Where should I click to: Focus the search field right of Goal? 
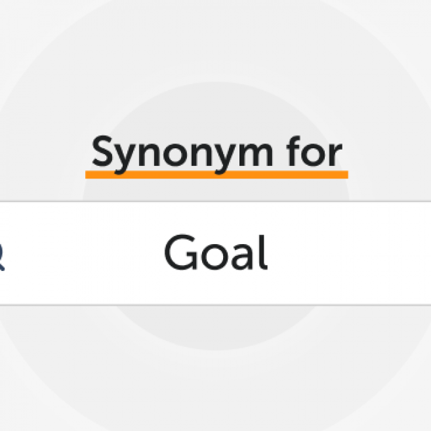[x=341, y=253]
